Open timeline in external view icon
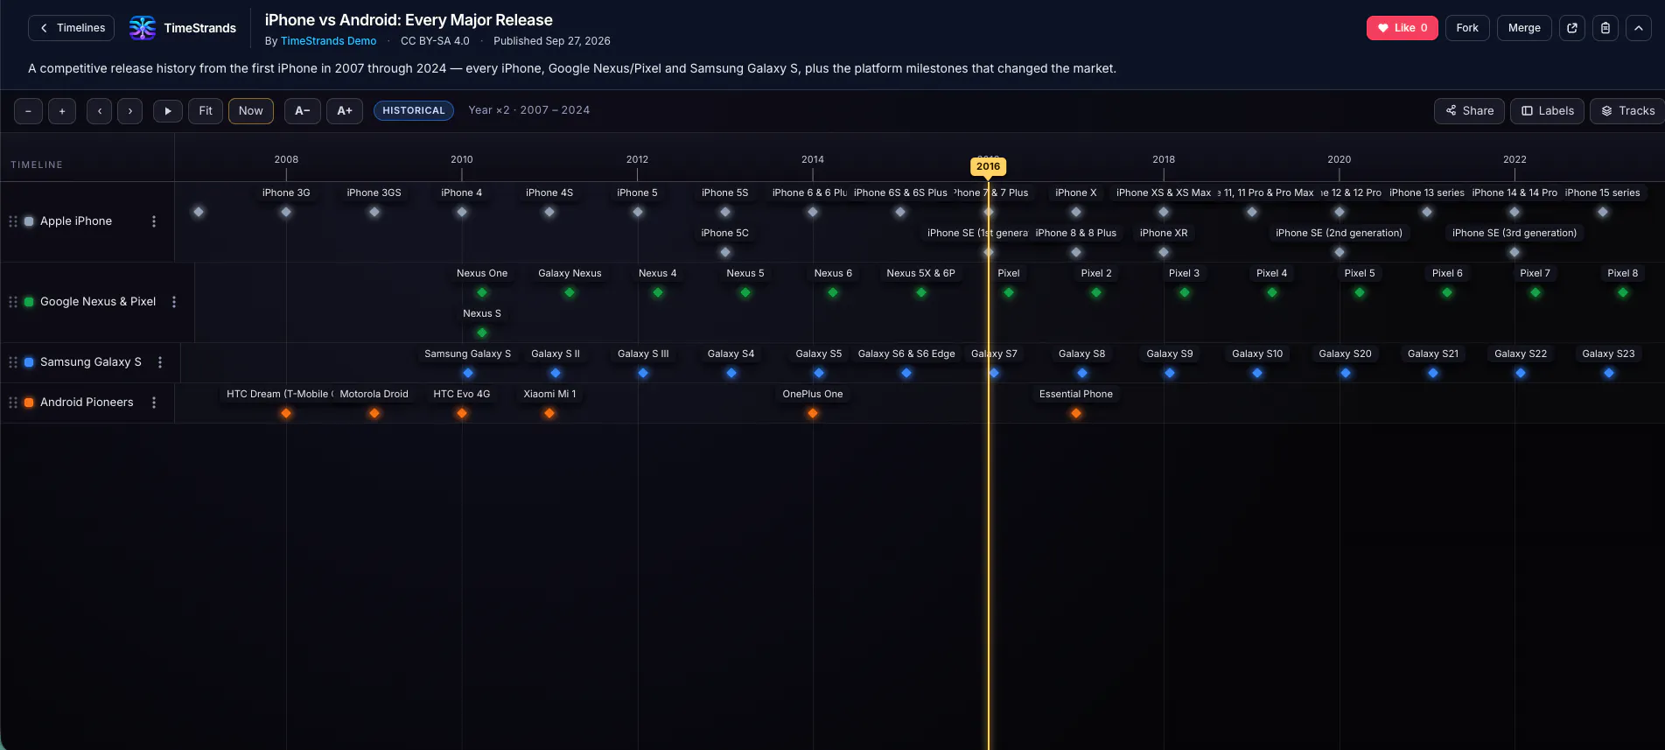 pyautogui.click(x=1572, y=28)
